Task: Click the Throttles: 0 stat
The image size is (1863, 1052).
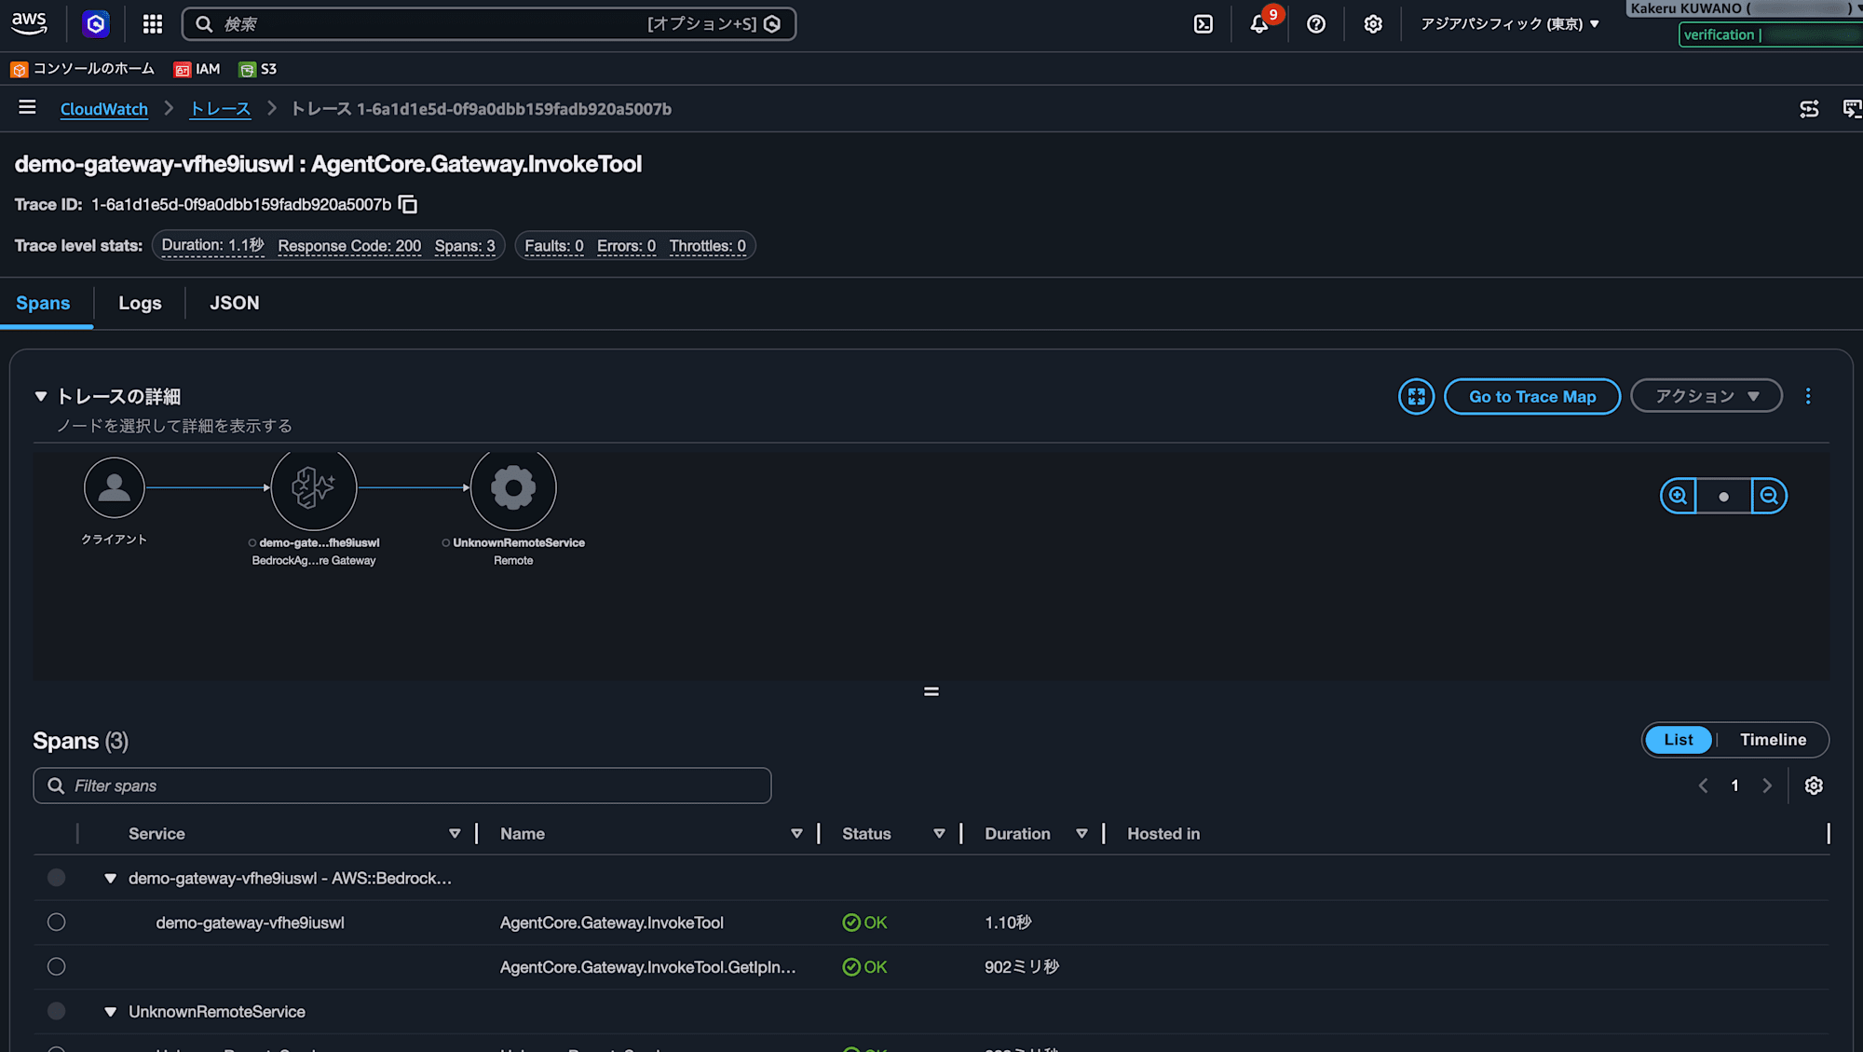Action: 708,246
